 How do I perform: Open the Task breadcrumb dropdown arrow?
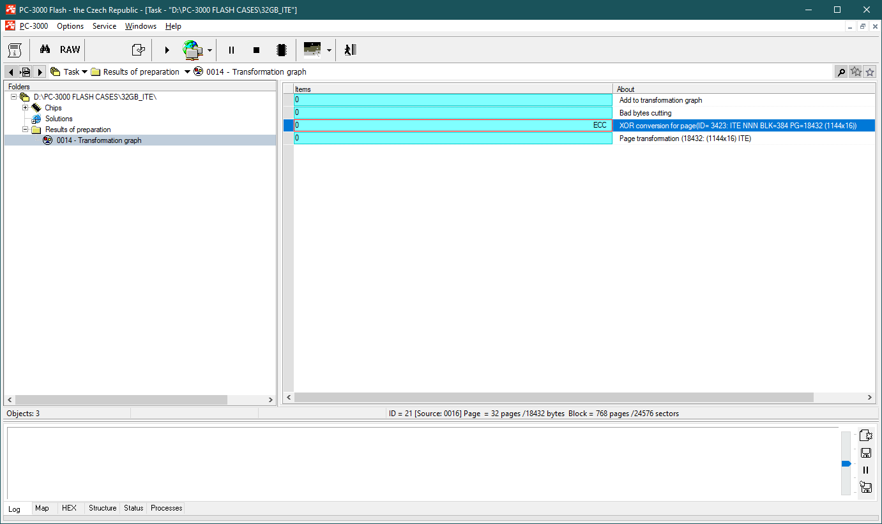coord(84,72)
